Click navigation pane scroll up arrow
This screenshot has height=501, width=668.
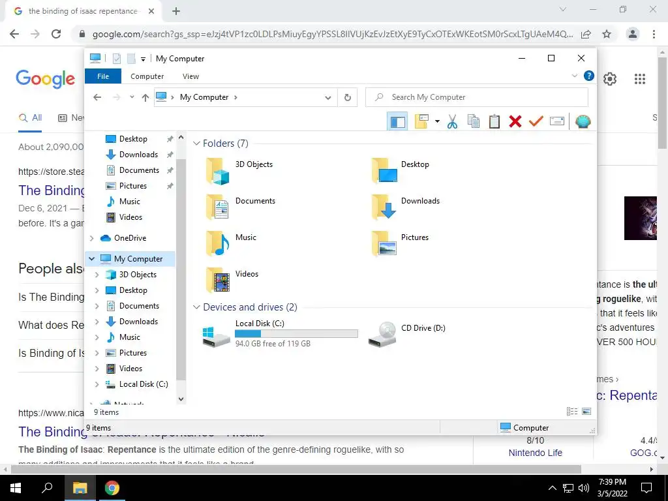click(181, 138)
